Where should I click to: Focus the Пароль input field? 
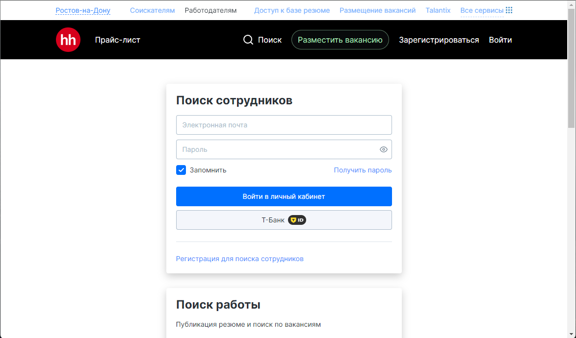point(284,149)
